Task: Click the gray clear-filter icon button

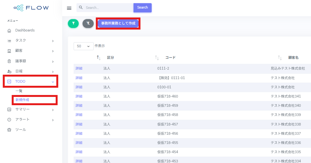Action: [x=88, y=24]
